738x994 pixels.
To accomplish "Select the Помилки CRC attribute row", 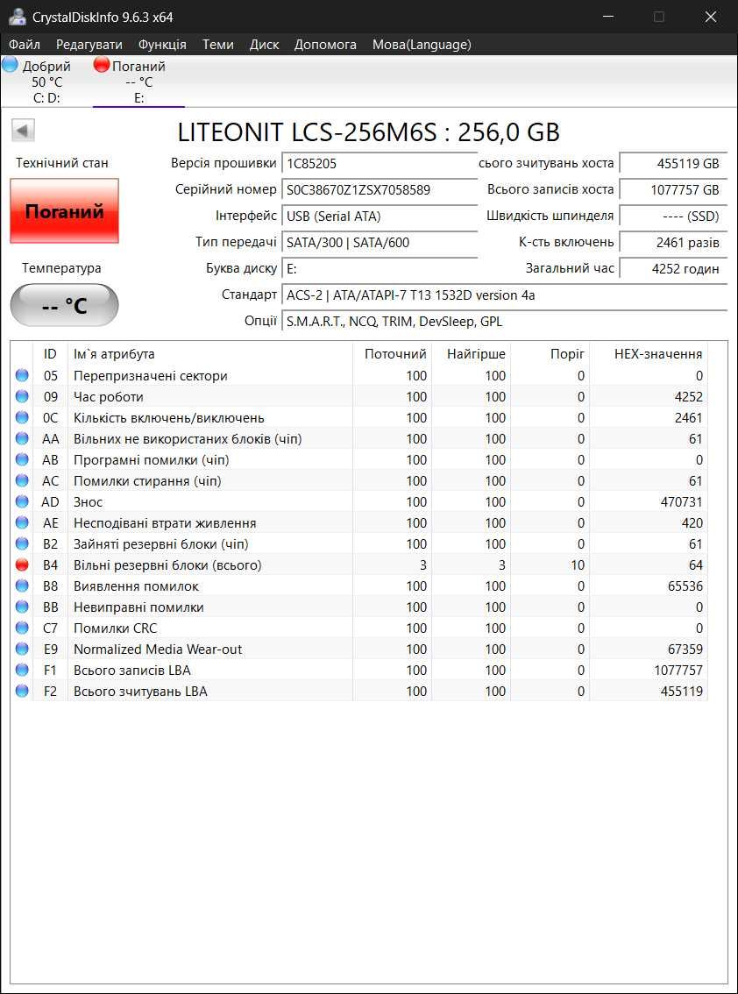I will click(359, 628).
